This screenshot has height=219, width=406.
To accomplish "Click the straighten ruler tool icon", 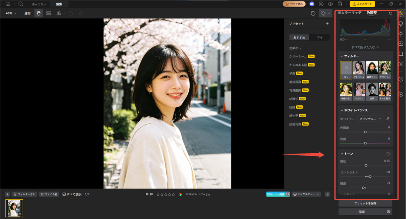I will 49,13.
